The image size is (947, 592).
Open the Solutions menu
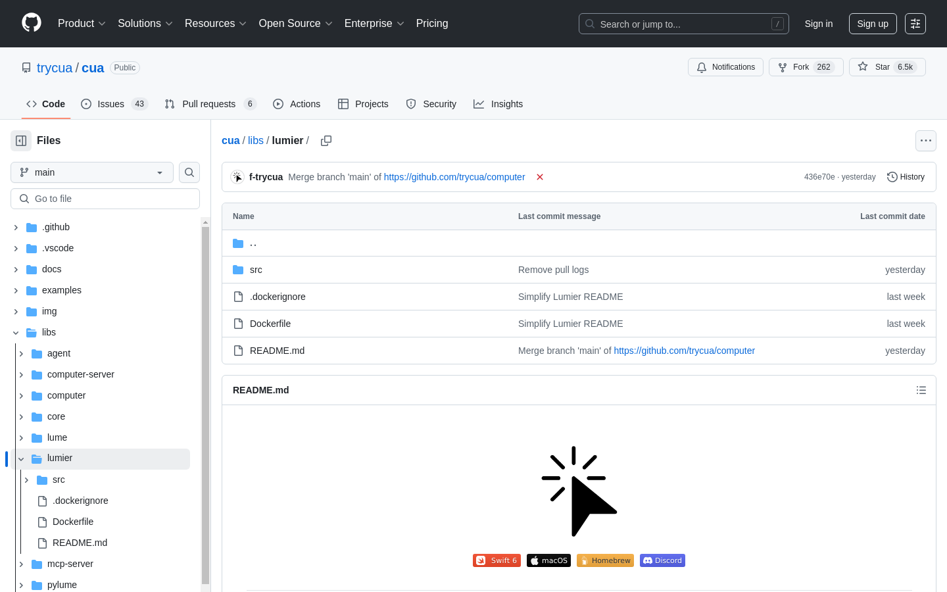pyautogui.click(x=145, y=24)
